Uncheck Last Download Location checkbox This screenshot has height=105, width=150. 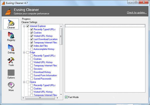[x=32, y=39]
